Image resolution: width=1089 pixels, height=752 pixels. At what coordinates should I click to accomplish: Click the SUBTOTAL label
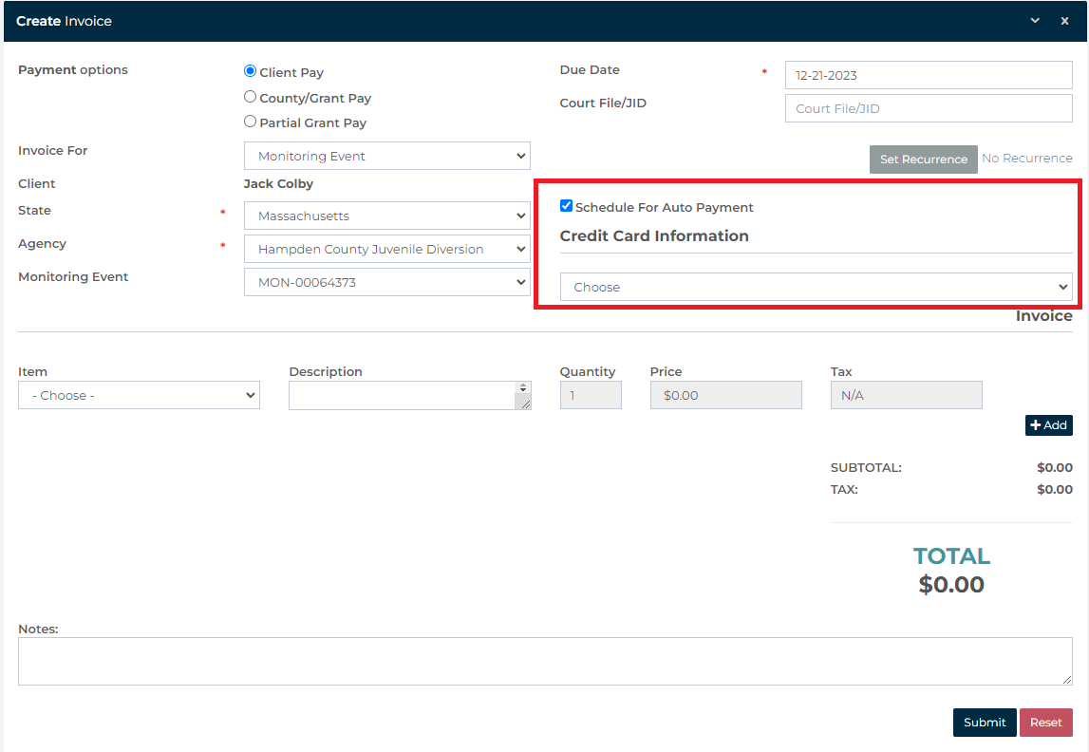click(866, 467)
